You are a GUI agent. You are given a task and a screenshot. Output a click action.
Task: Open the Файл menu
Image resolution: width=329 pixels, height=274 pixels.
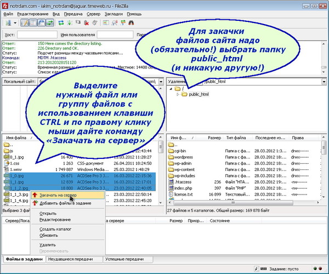pos(8,14)
